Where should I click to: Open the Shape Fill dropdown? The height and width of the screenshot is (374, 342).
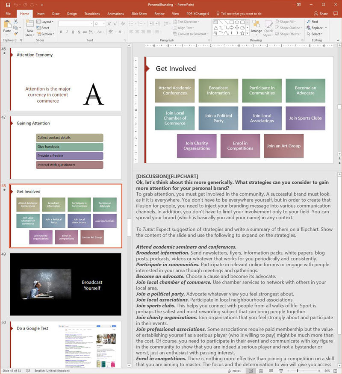(286, 22)
